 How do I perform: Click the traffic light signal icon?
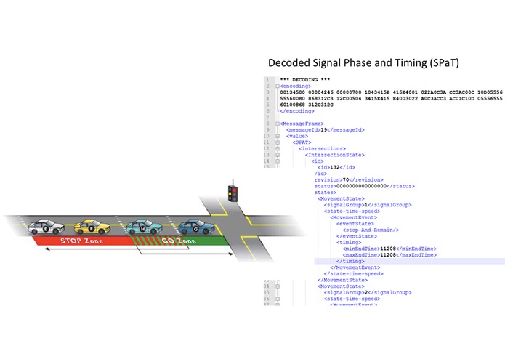[233, 193]
